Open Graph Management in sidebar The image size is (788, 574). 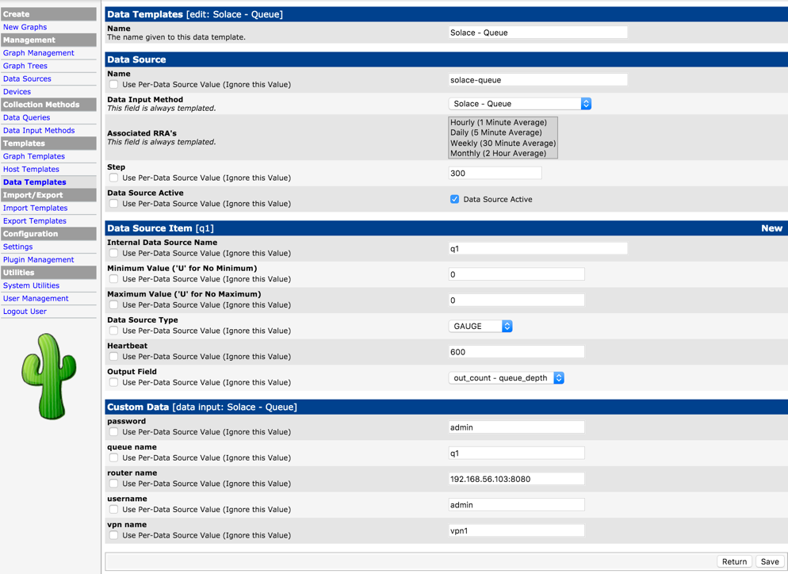pyautogui.click(x=38, y=53)
